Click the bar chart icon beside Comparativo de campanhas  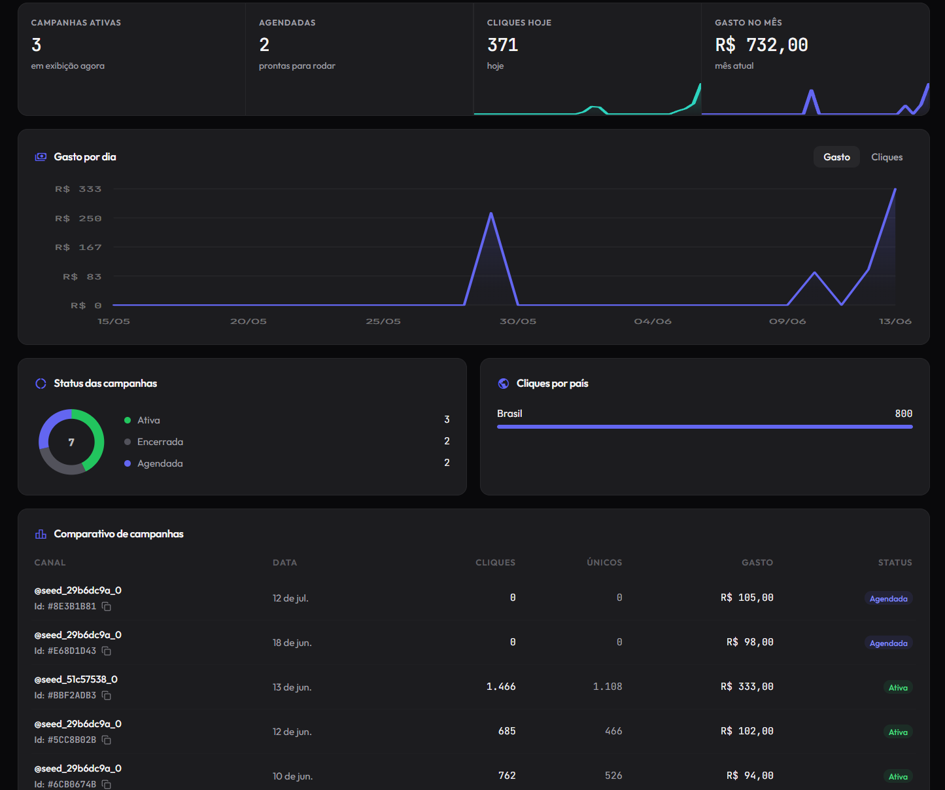coord(41,534)
